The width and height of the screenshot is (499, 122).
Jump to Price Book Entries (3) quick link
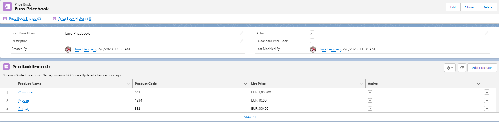pyautogui.click(x=25, y=19)
